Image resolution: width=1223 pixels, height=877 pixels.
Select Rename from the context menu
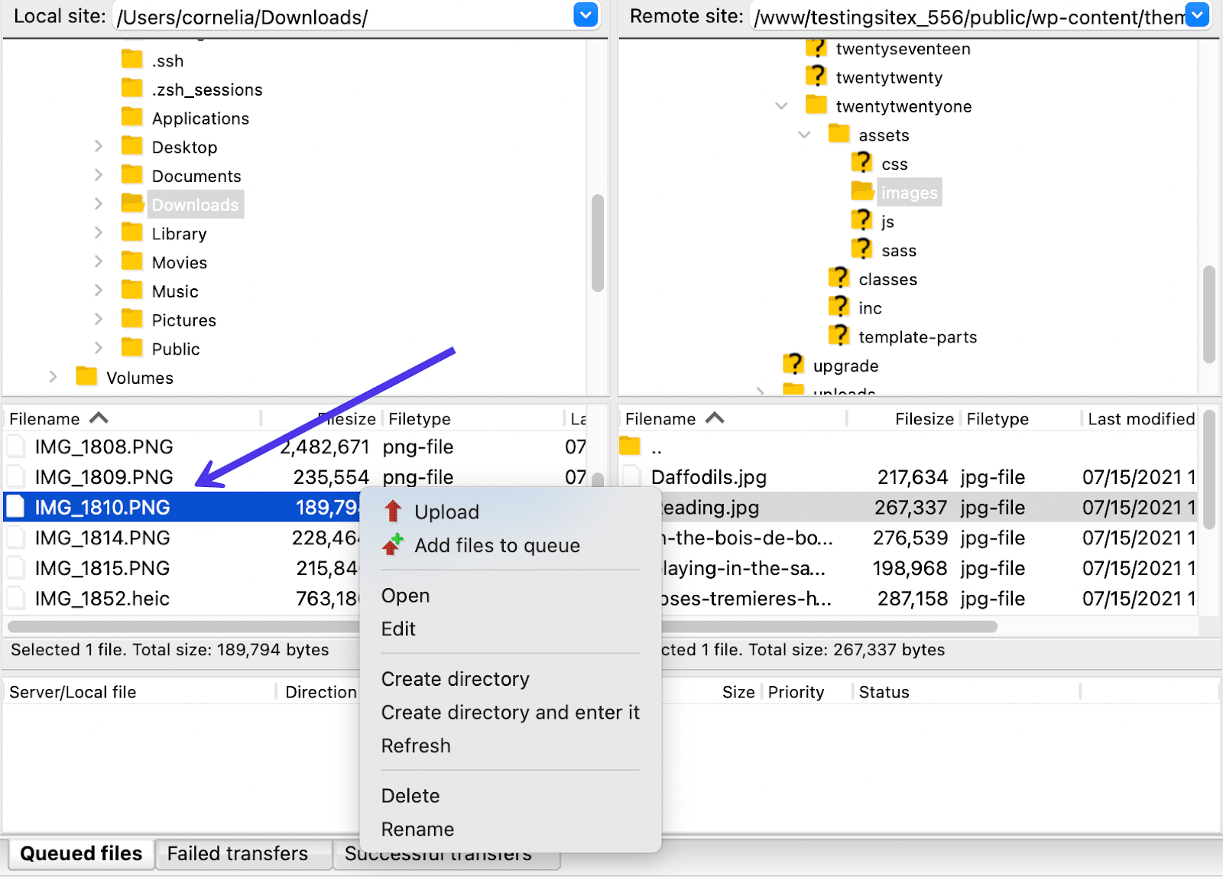pos(417,828)
